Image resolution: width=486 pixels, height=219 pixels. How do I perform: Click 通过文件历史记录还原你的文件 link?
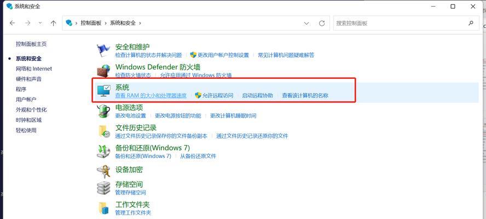click(x=252, y=136)
